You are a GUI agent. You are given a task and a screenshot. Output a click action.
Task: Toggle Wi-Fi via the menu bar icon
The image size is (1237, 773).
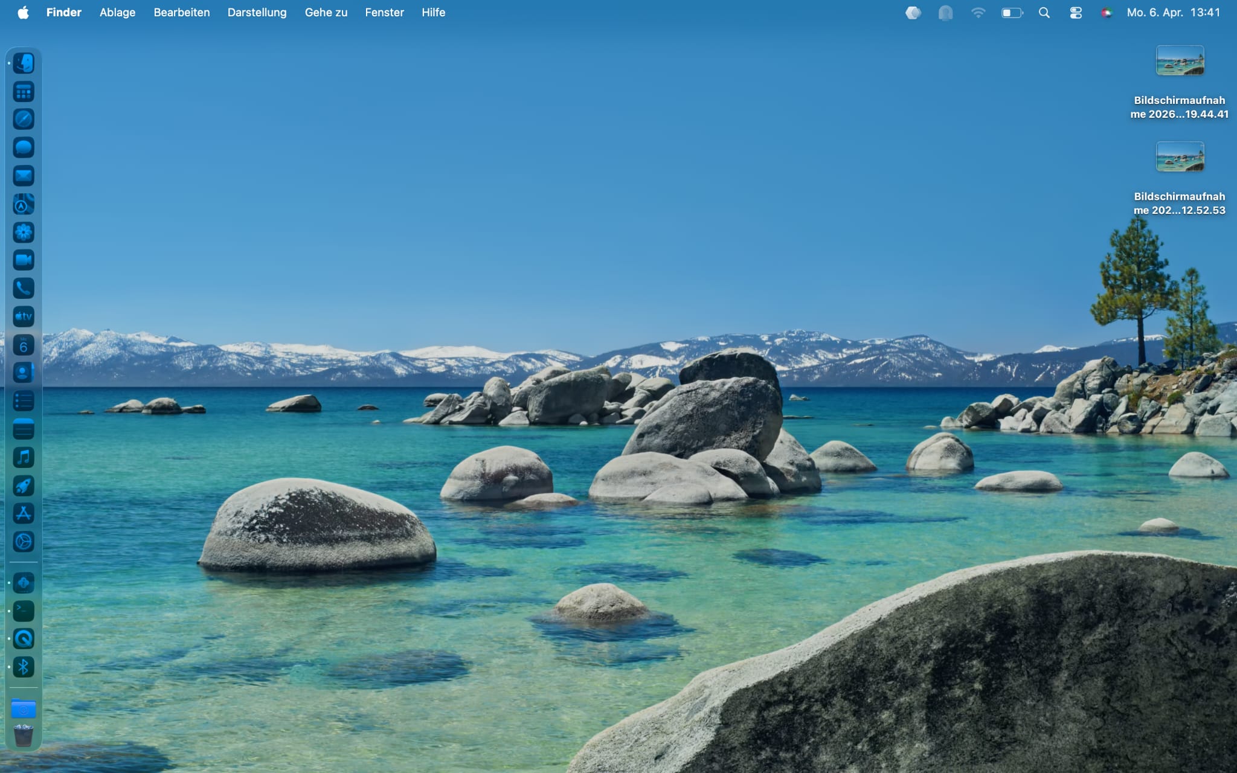[978, 12]
